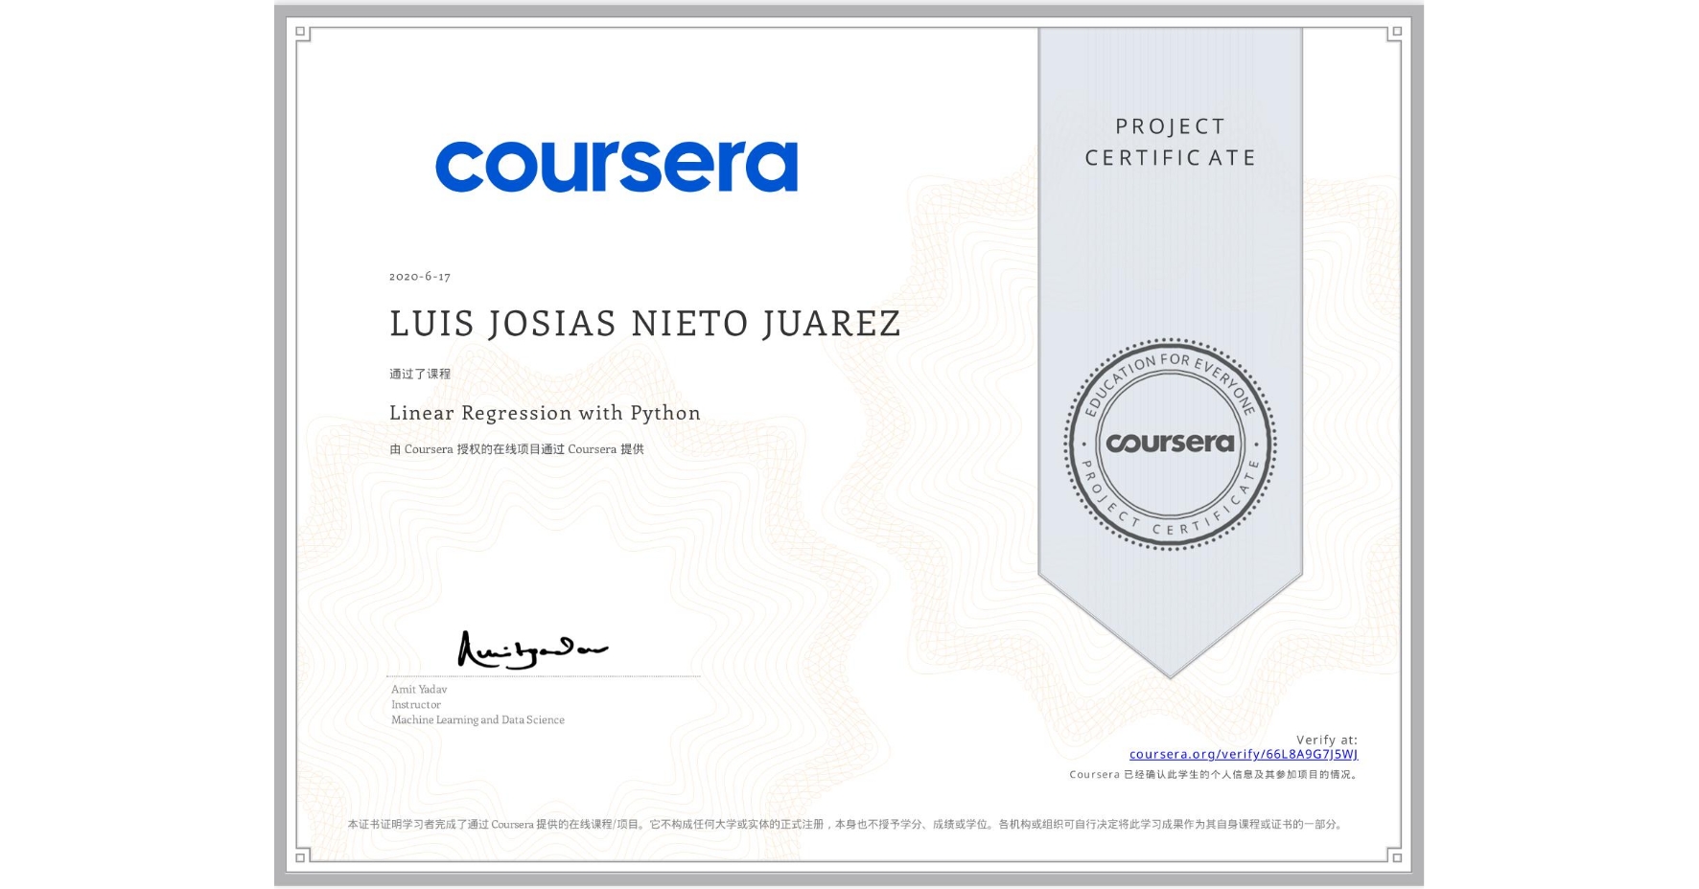Click the Coursera logo at top left

(618, 165)
